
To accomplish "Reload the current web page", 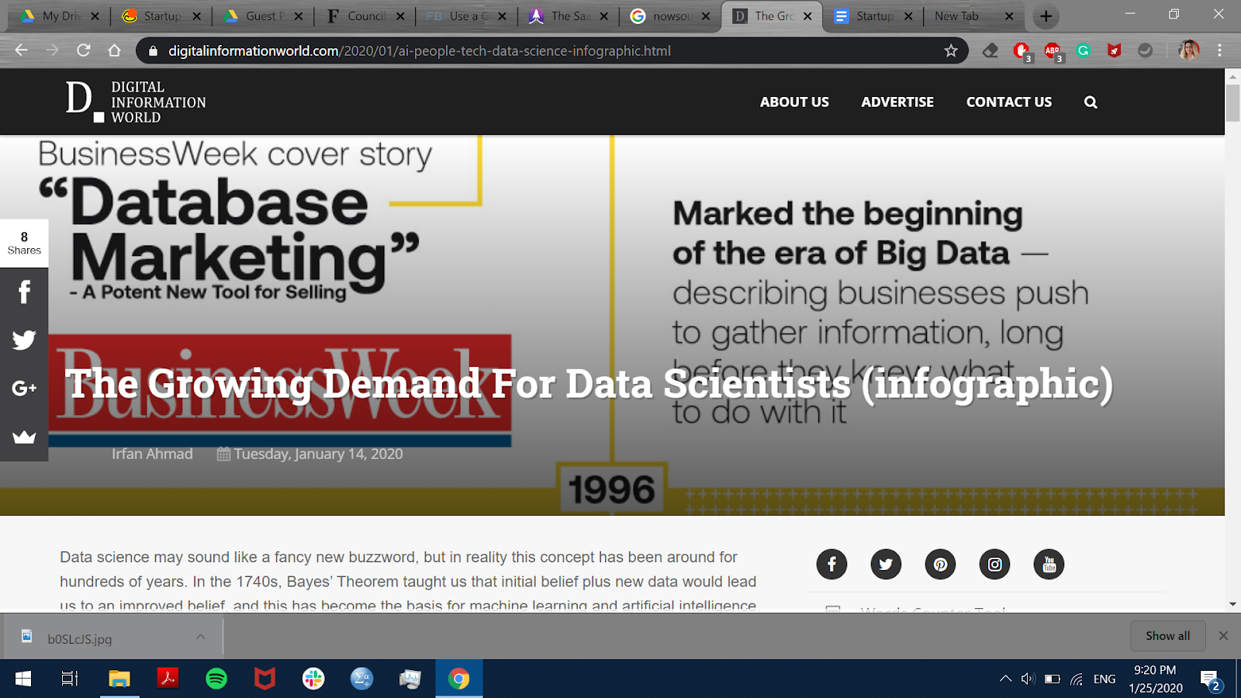I will [x=84, y=50].
